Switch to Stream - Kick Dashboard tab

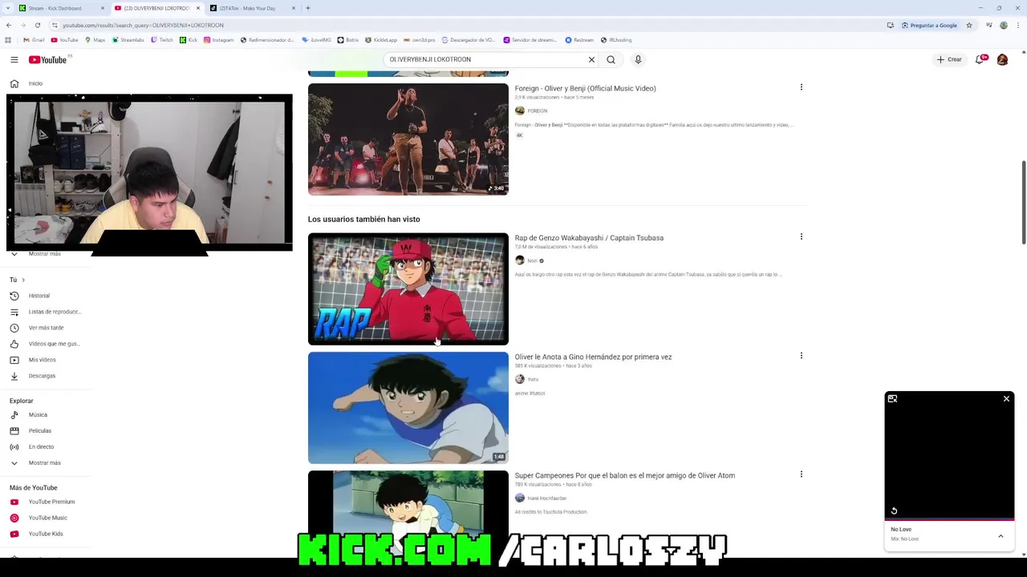click(x=62, y=8)
